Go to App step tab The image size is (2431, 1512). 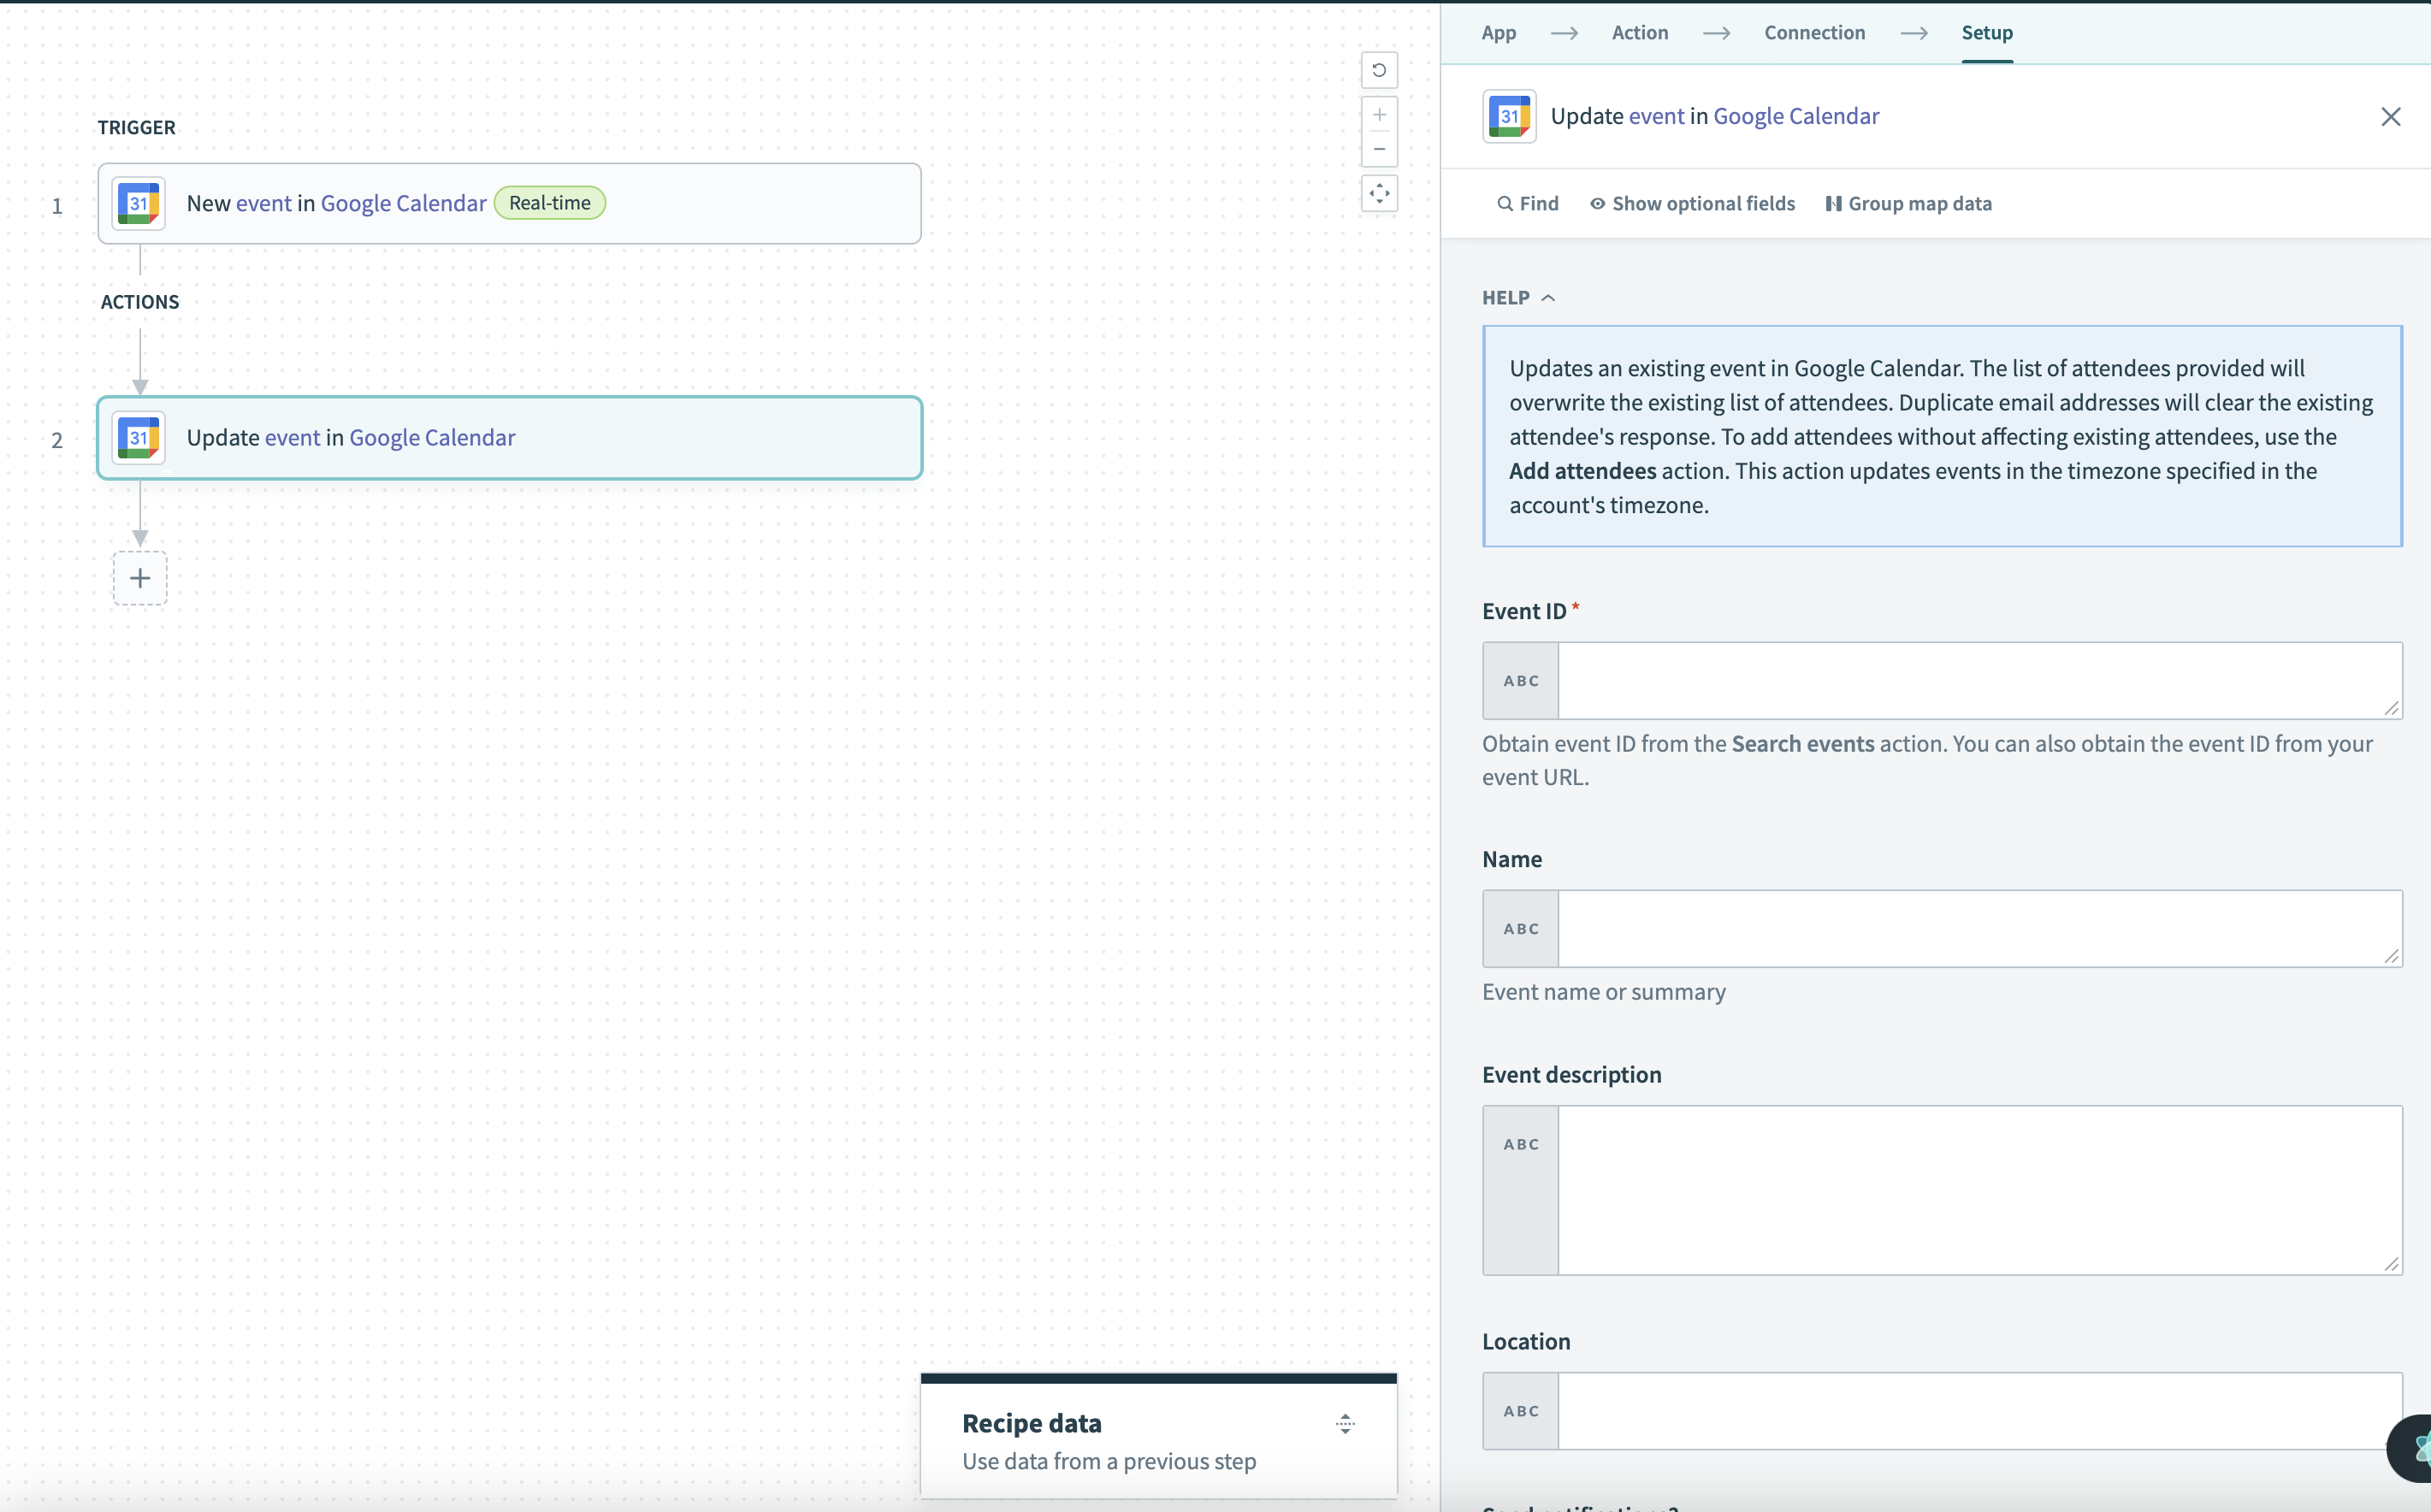[x=1498, y=33]
